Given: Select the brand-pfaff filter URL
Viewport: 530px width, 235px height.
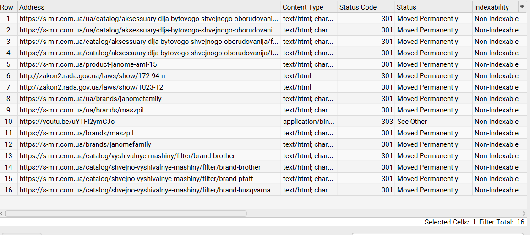Looking at the screenshot, I should [137, 179].
